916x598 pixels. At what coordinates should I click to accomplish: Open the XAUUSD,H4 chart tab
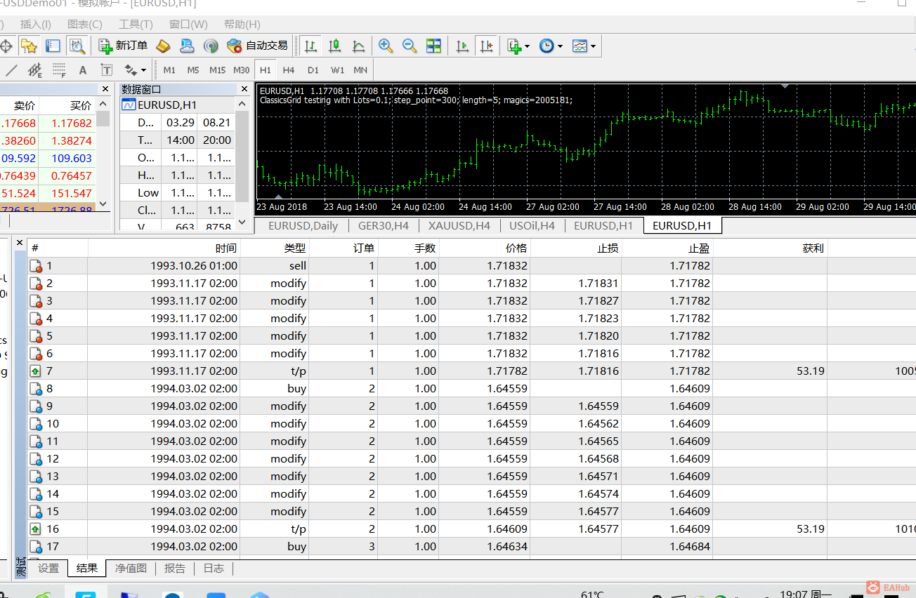point(459,226)
